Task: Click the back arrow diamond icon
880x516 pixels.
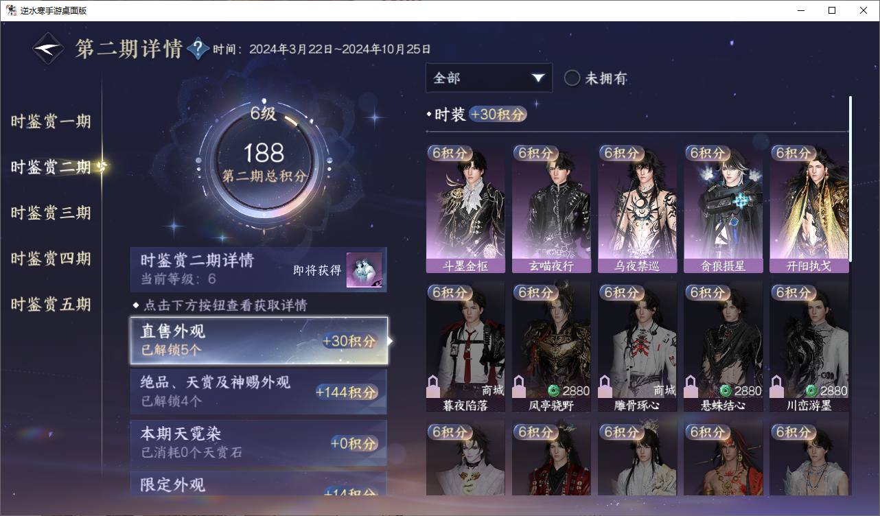Action: click(x=49, y=49)
